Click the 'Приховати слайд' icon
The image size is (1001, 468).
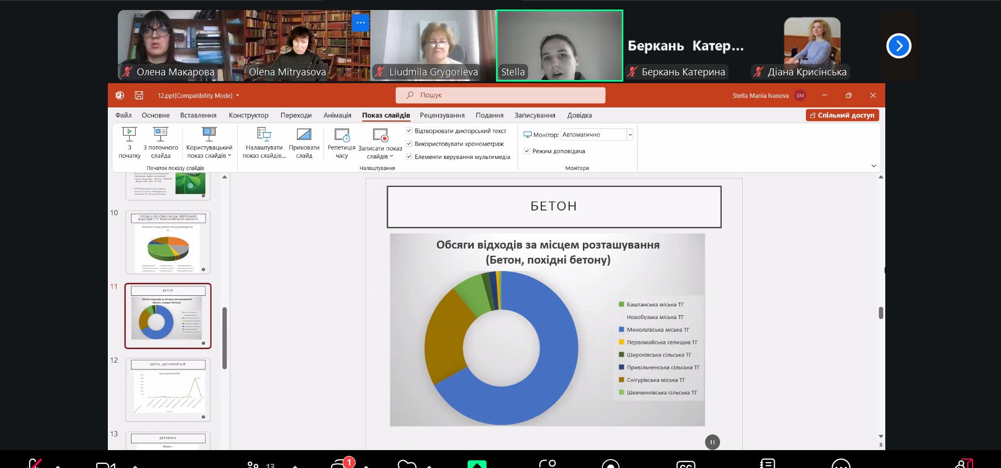(x=304, y=135)
